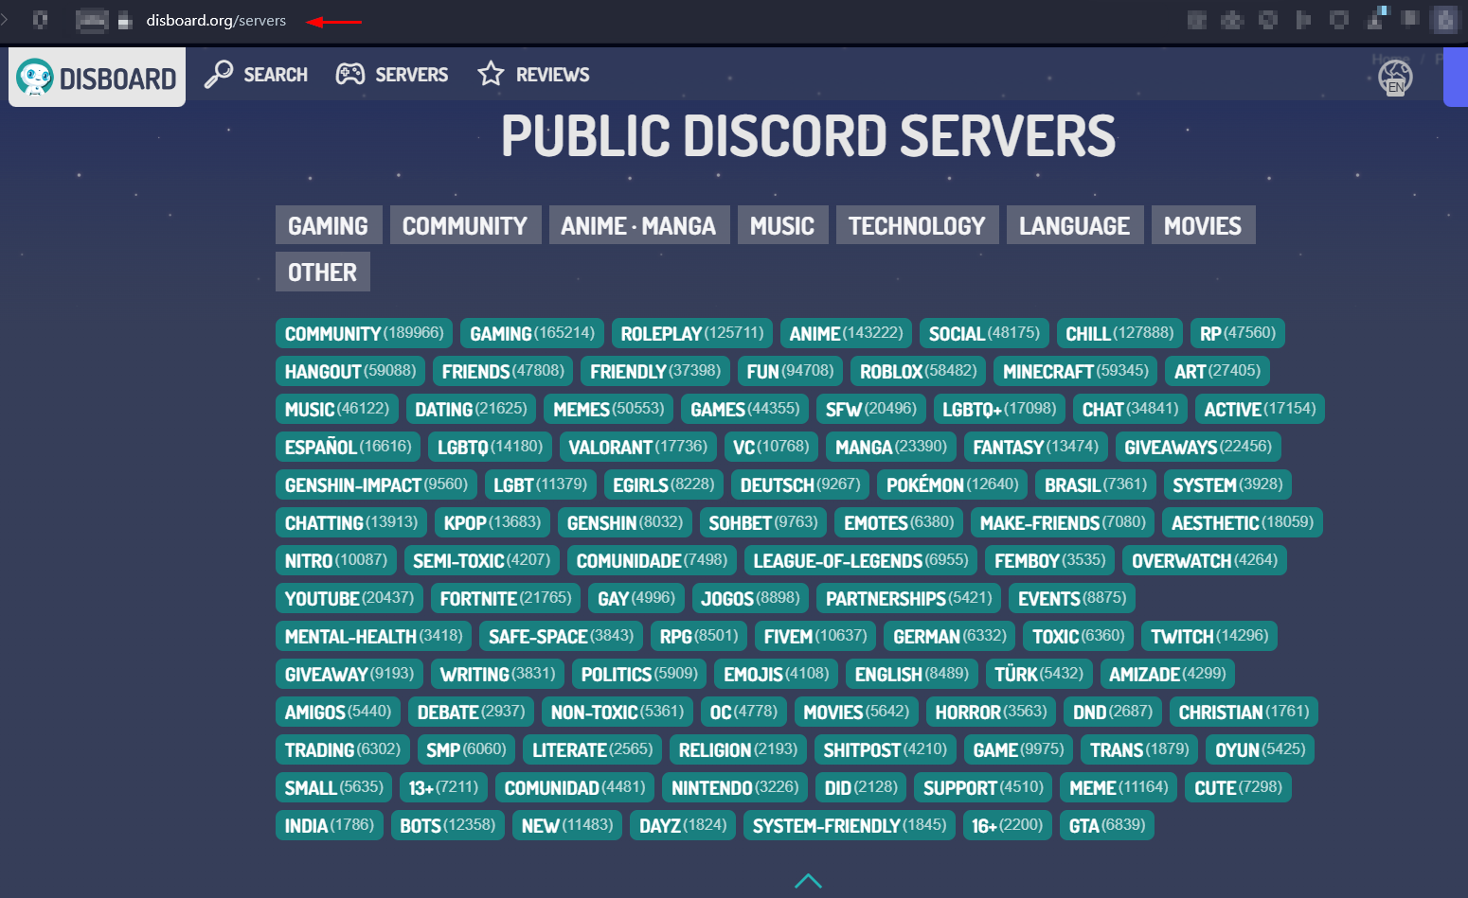Open the NINTENDO tag
The height and width of the screenshot is (898, 1468).
click(735, 787)
